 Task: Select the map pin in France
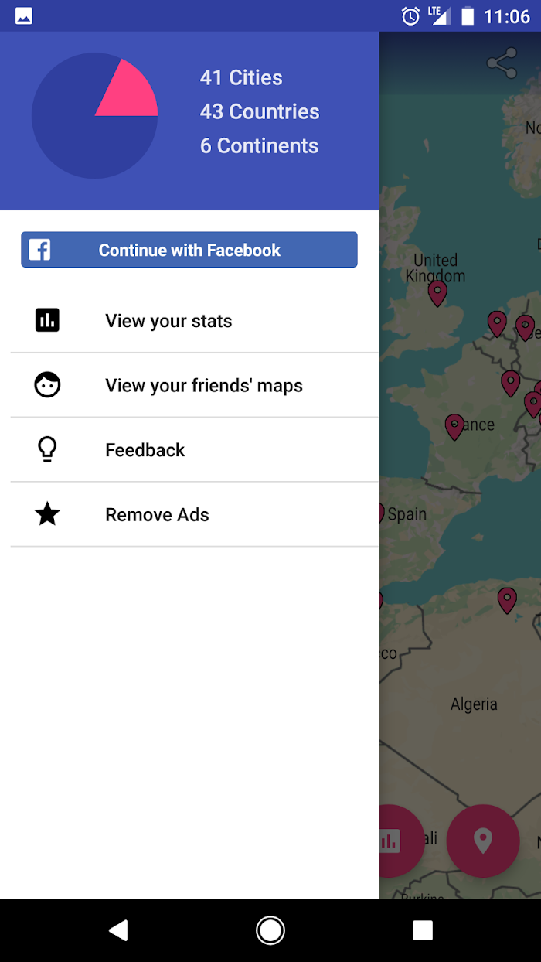click(454, 427)
